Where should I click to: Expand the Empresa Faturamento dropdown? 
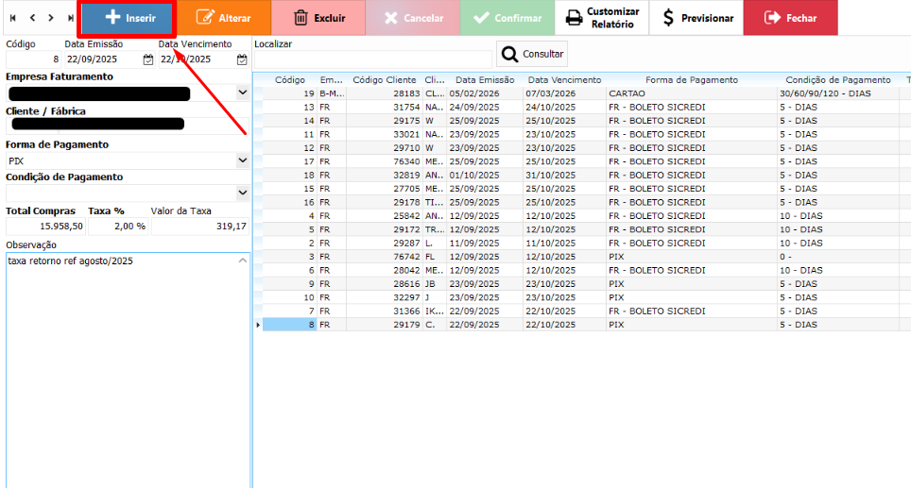(242, 93)
